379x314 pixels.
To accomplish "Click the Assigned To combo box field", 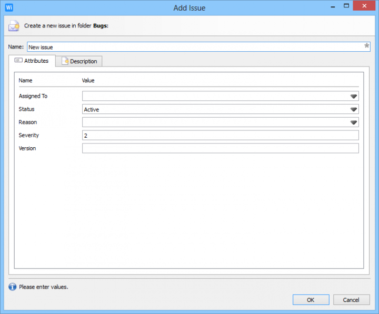I will 220,96.
